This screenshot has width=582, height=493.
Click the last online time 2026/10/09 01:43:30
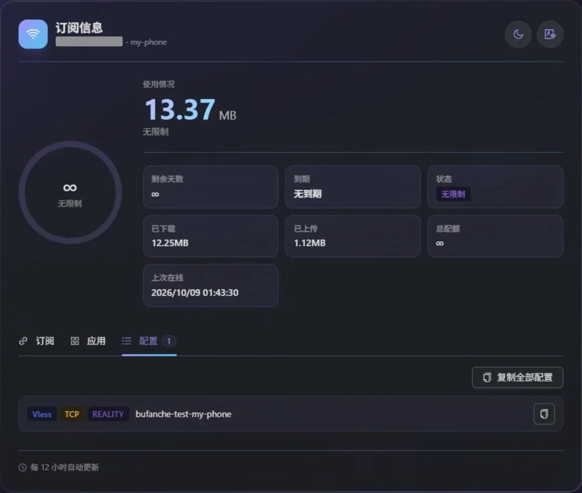tap(194, 293)
